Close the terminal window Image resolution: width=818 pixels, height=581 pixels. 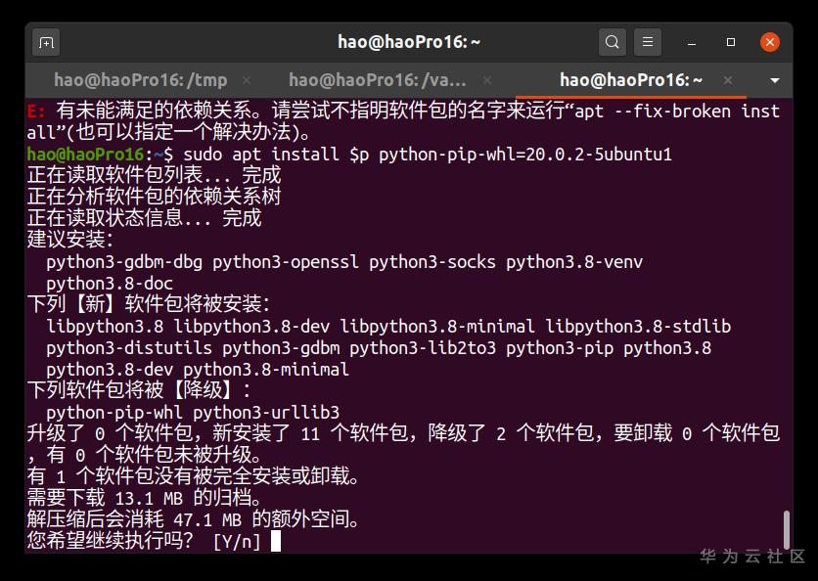click(x=770, y=42)
